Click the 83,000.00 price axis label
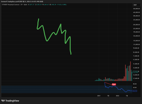The width and height of the screenshot is (142, 104). 136,52
